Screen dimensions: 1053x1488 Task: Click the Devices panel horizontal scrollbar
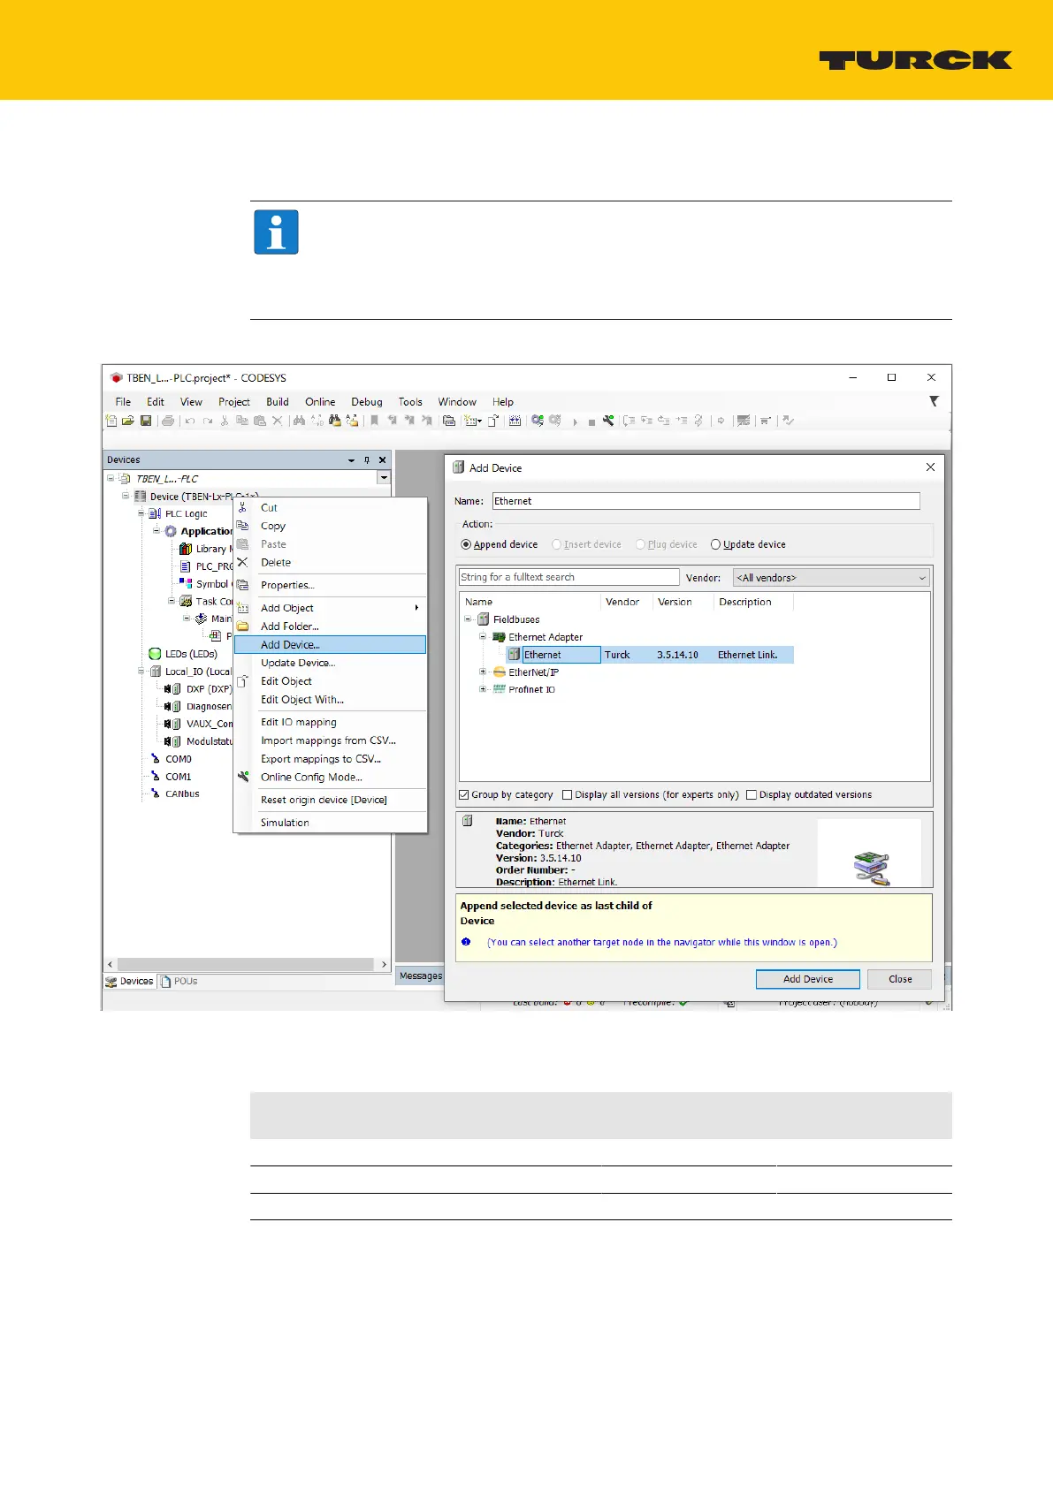coord(246,964)
